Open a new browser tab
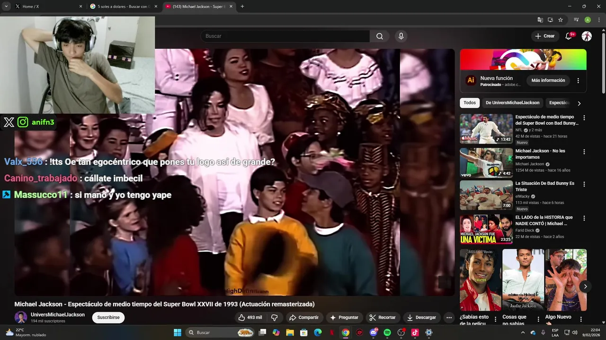 click(242, 7)
